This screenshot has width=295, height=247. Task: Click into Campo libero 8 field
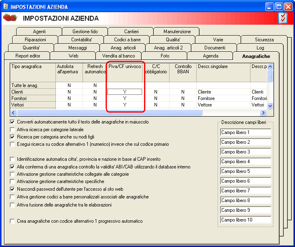[x=245, y=200]
